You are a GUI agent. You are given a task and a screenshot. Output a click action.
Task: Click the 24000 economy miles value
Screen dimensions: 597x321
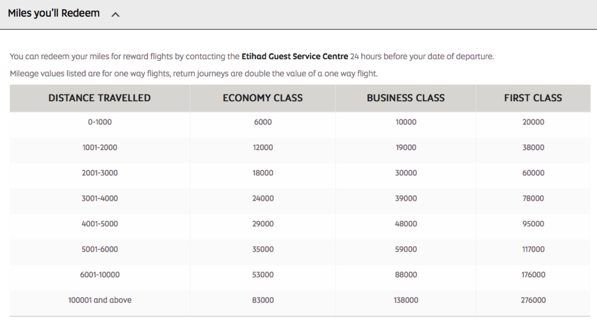click(263, 198)
